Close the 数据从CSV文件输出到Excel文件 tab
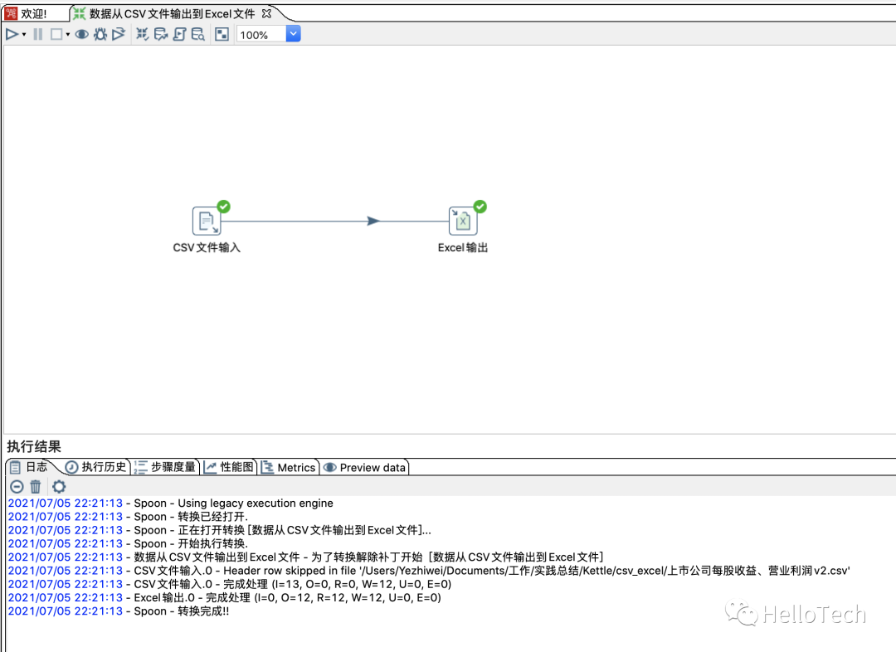Viewport: 896px width, 652px height. tap(266, 13)
